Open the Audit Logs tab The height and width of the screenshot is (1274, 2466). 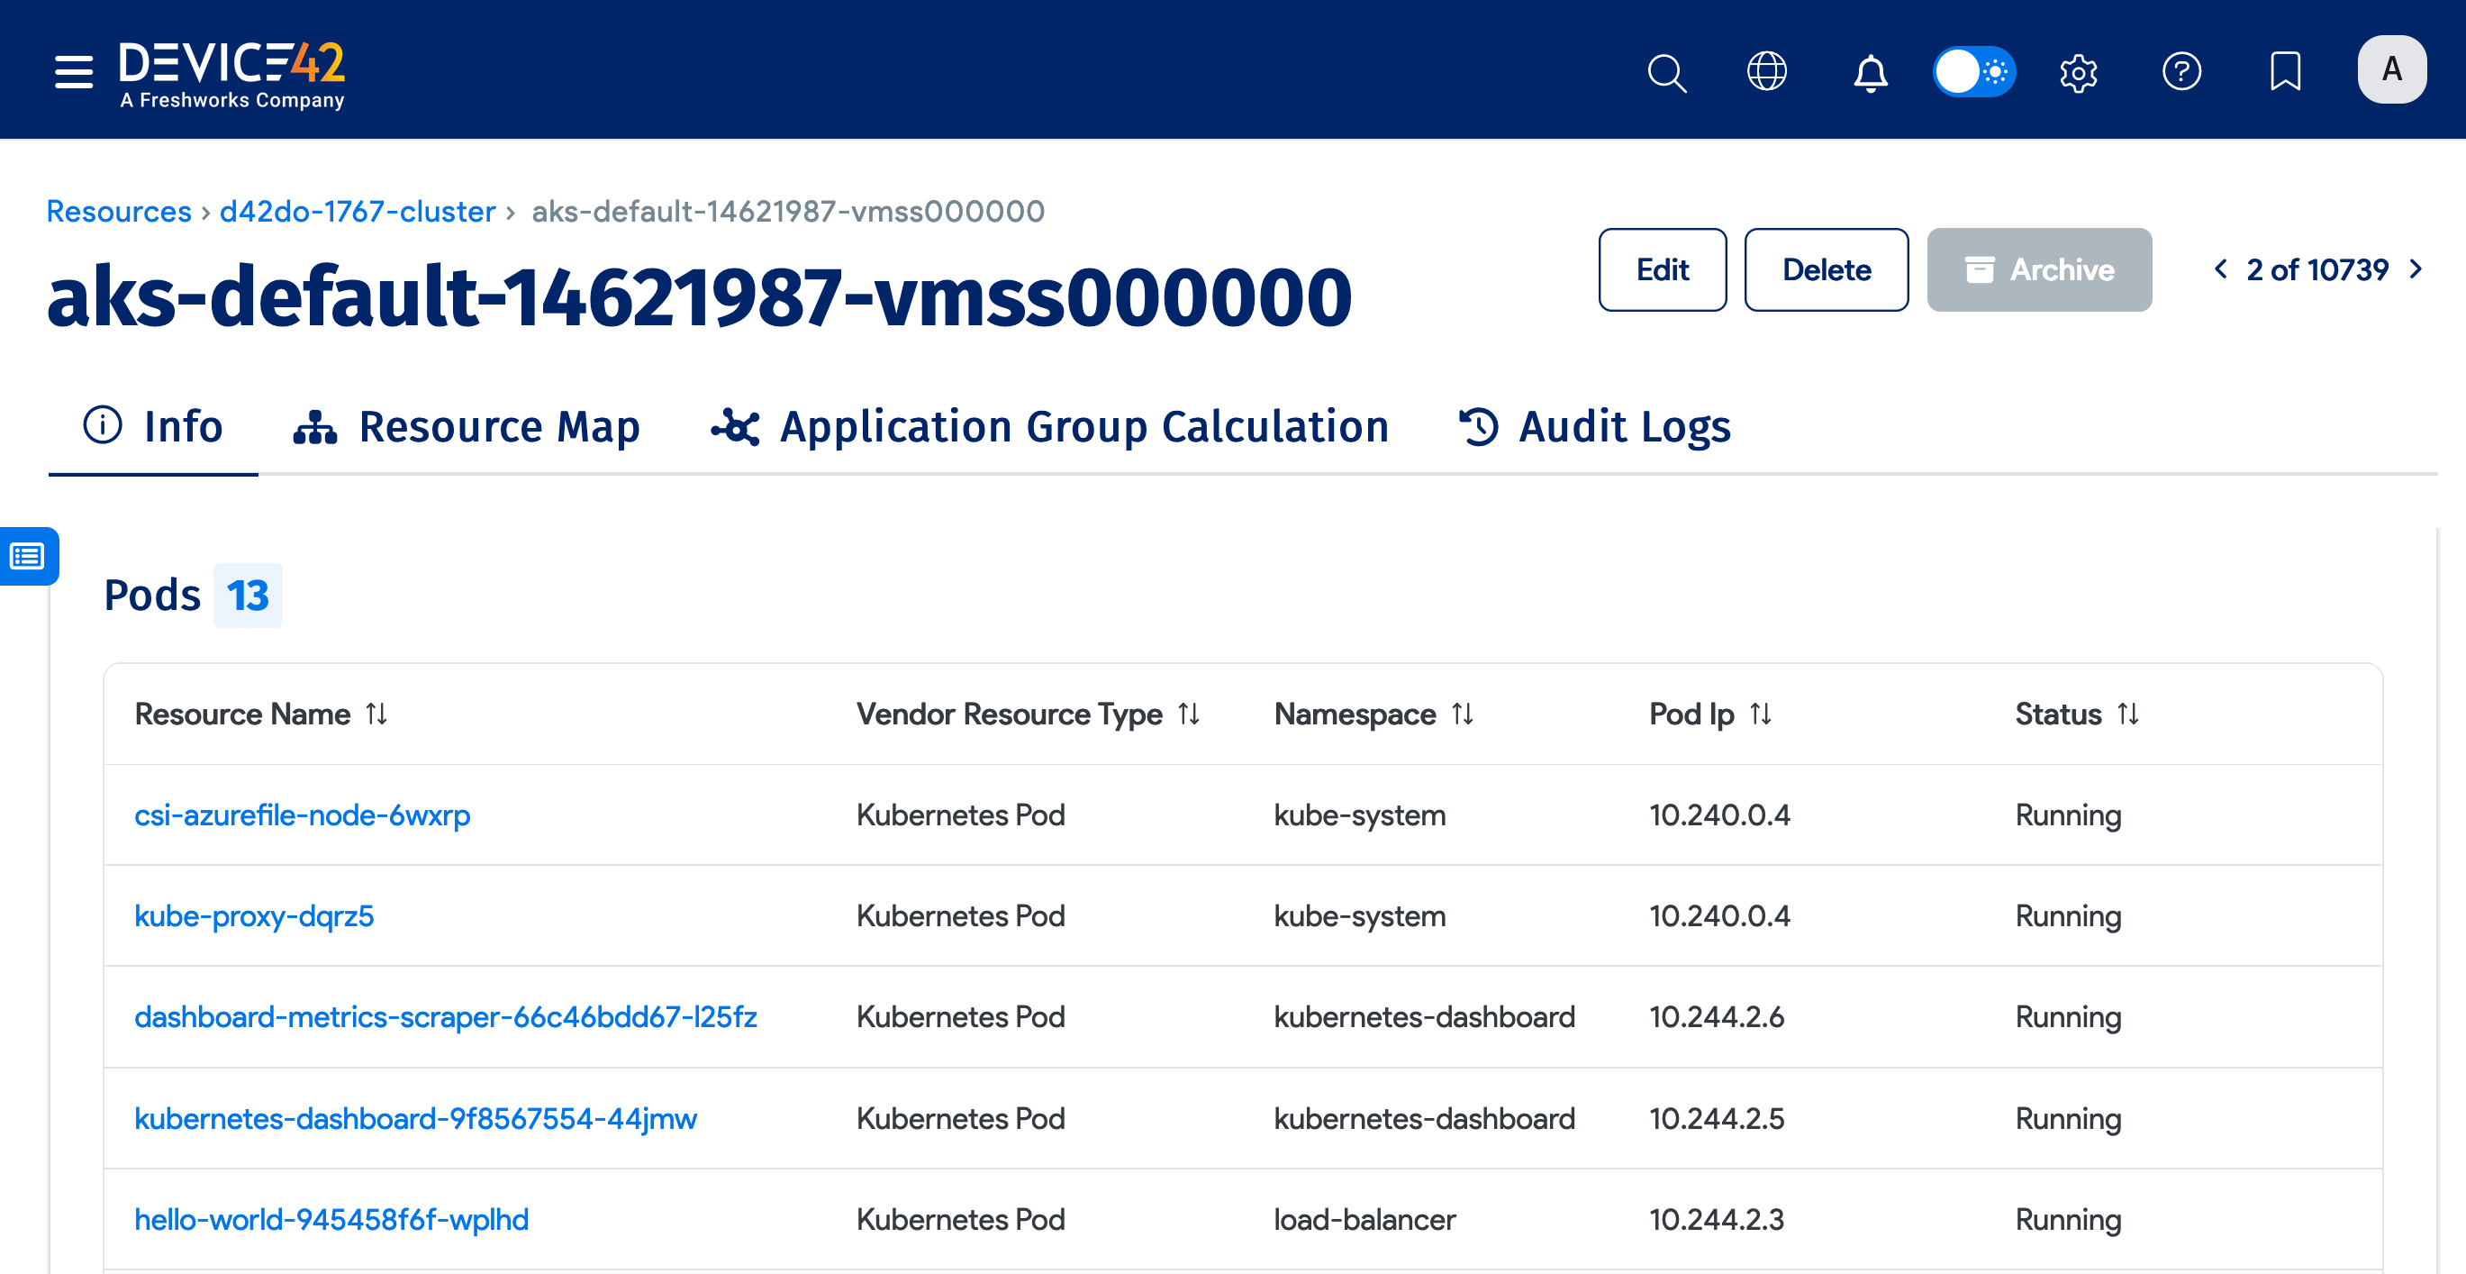[x=1623, y=427]
